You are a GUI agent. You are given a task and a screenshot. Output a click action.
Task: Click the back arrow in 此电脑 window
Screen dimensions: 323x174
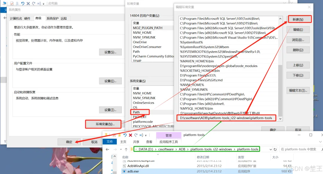[x=5, y=18]
